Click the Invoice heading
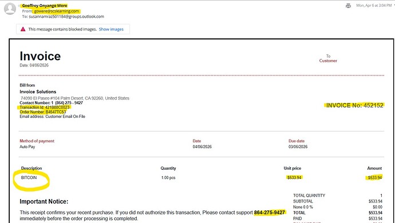 pyautogui.click(x=40, y=56)
